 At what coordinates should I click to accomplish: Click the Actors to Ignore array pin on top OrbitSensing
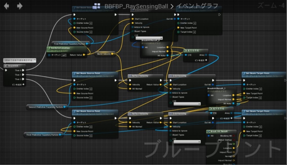[133, 27]
